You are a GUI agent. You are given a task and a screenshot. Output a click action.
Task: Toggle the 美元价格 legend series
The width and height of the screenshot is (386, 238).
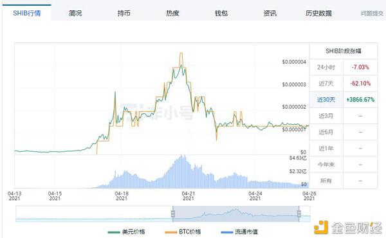pyautogui.click(x=127, y=232)
